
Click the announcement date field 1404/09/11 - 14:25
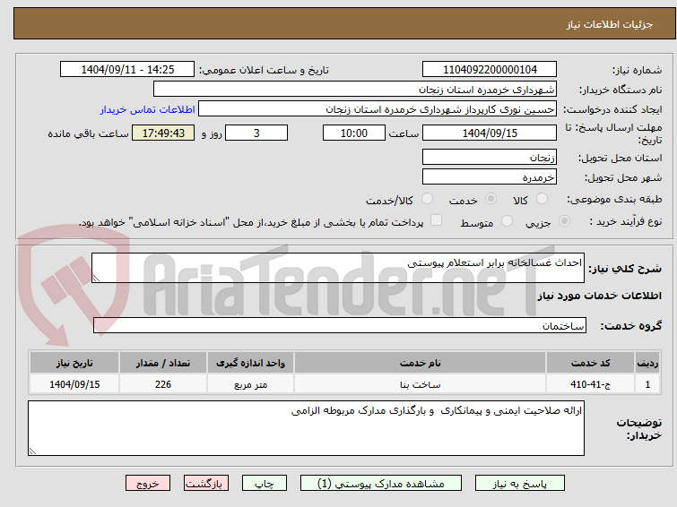(127, 70)
